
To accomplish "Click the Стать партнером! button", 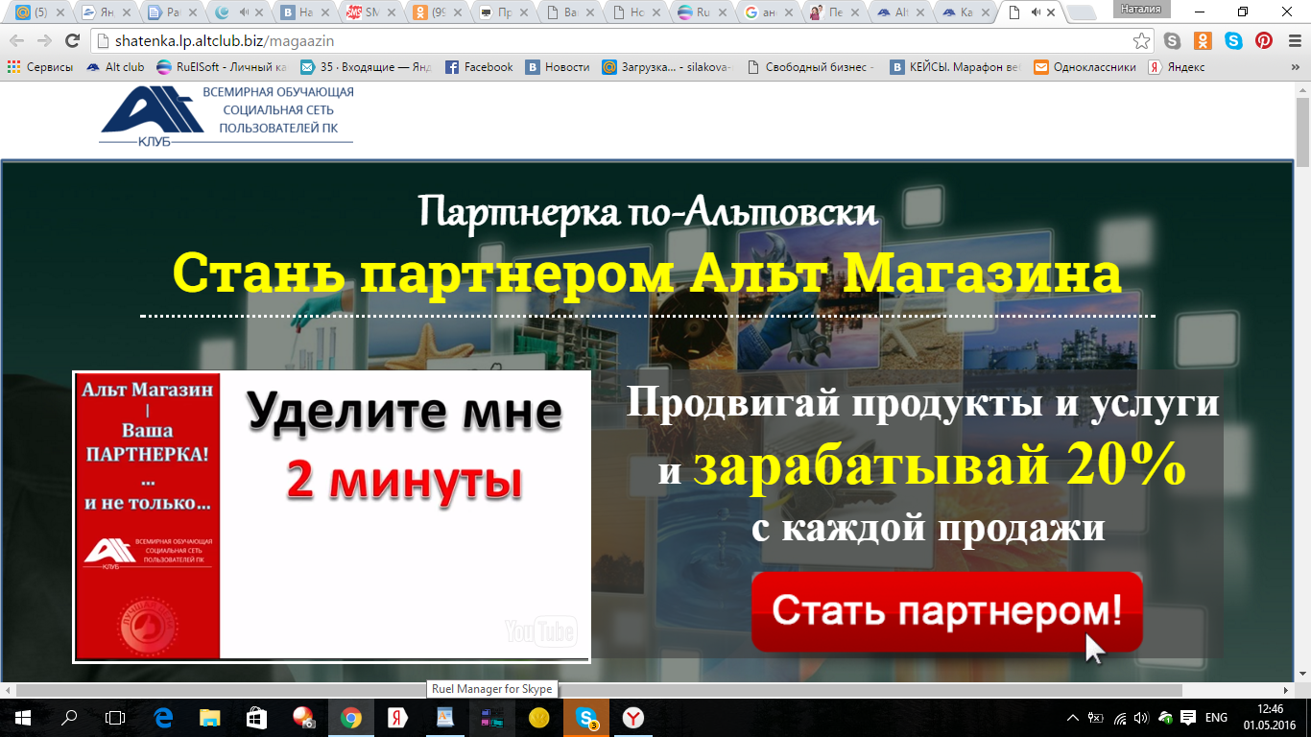I will [946, 611].
